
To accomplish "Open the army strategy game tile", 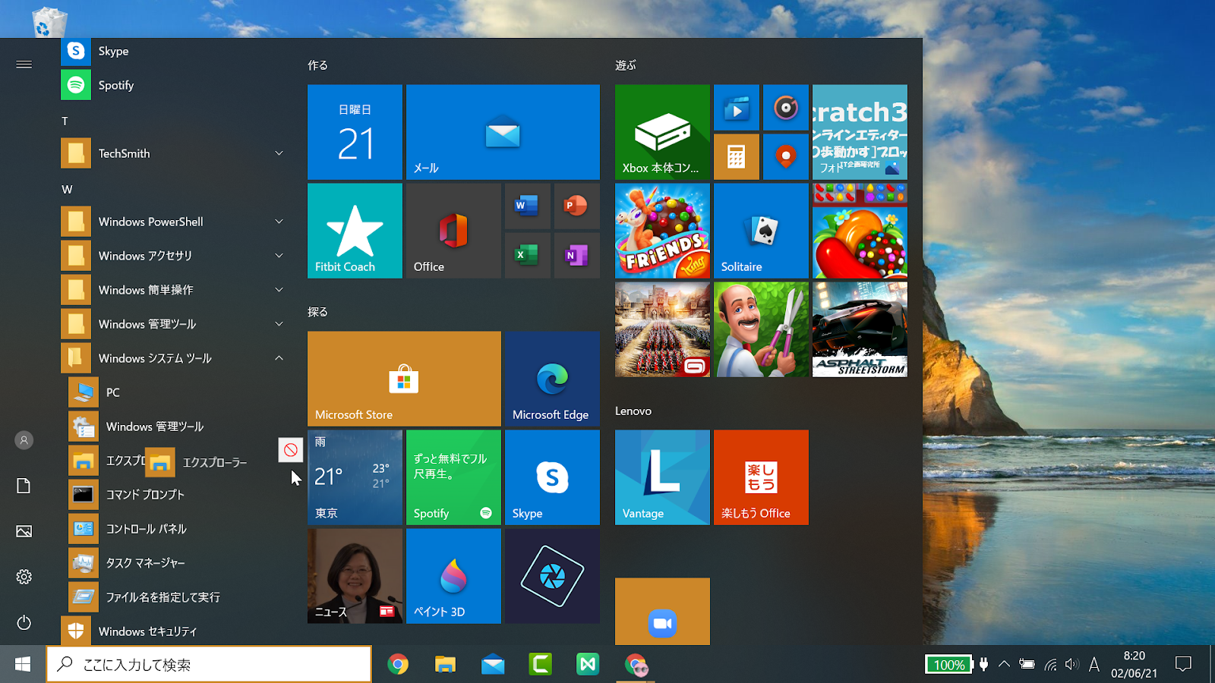I will [662, 329].
